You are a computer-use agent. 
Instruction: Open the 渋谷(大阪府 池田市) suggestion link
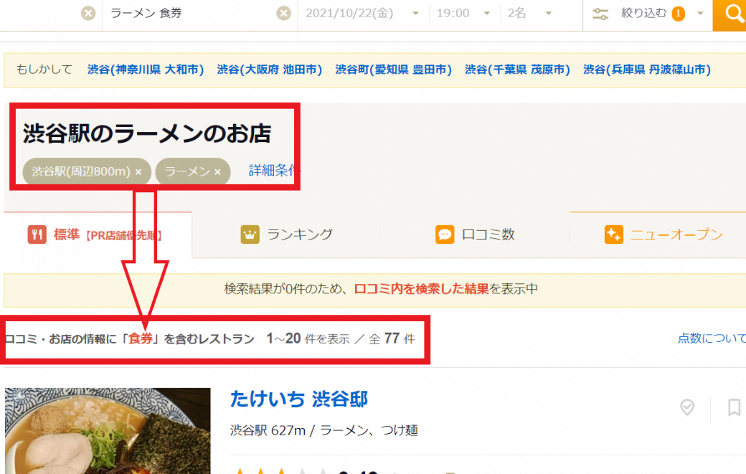point(269,70)
